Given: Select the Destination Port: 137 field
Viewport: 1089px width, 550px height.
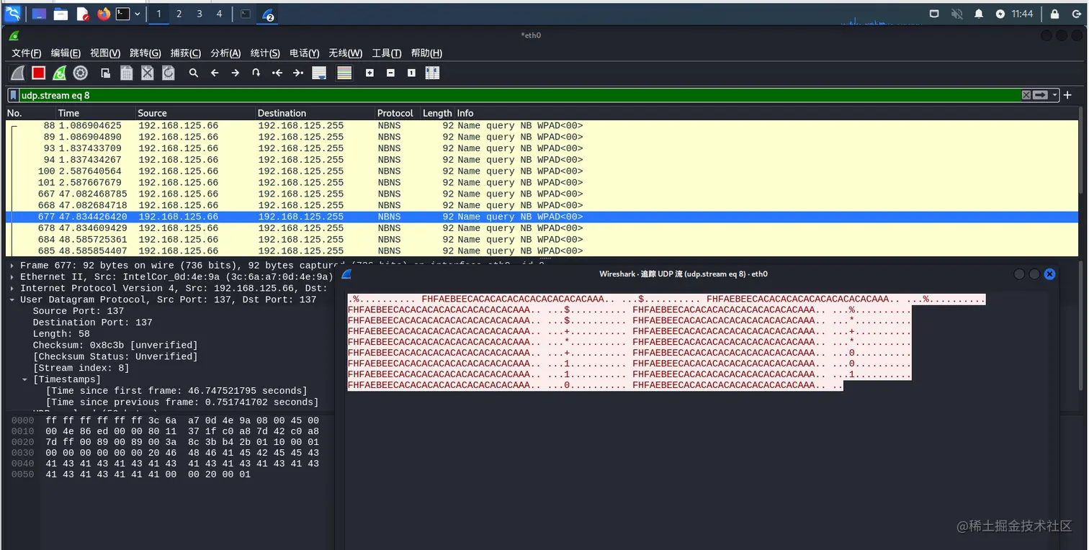Looking at the screenshot, I should click(x=92, y=323).
